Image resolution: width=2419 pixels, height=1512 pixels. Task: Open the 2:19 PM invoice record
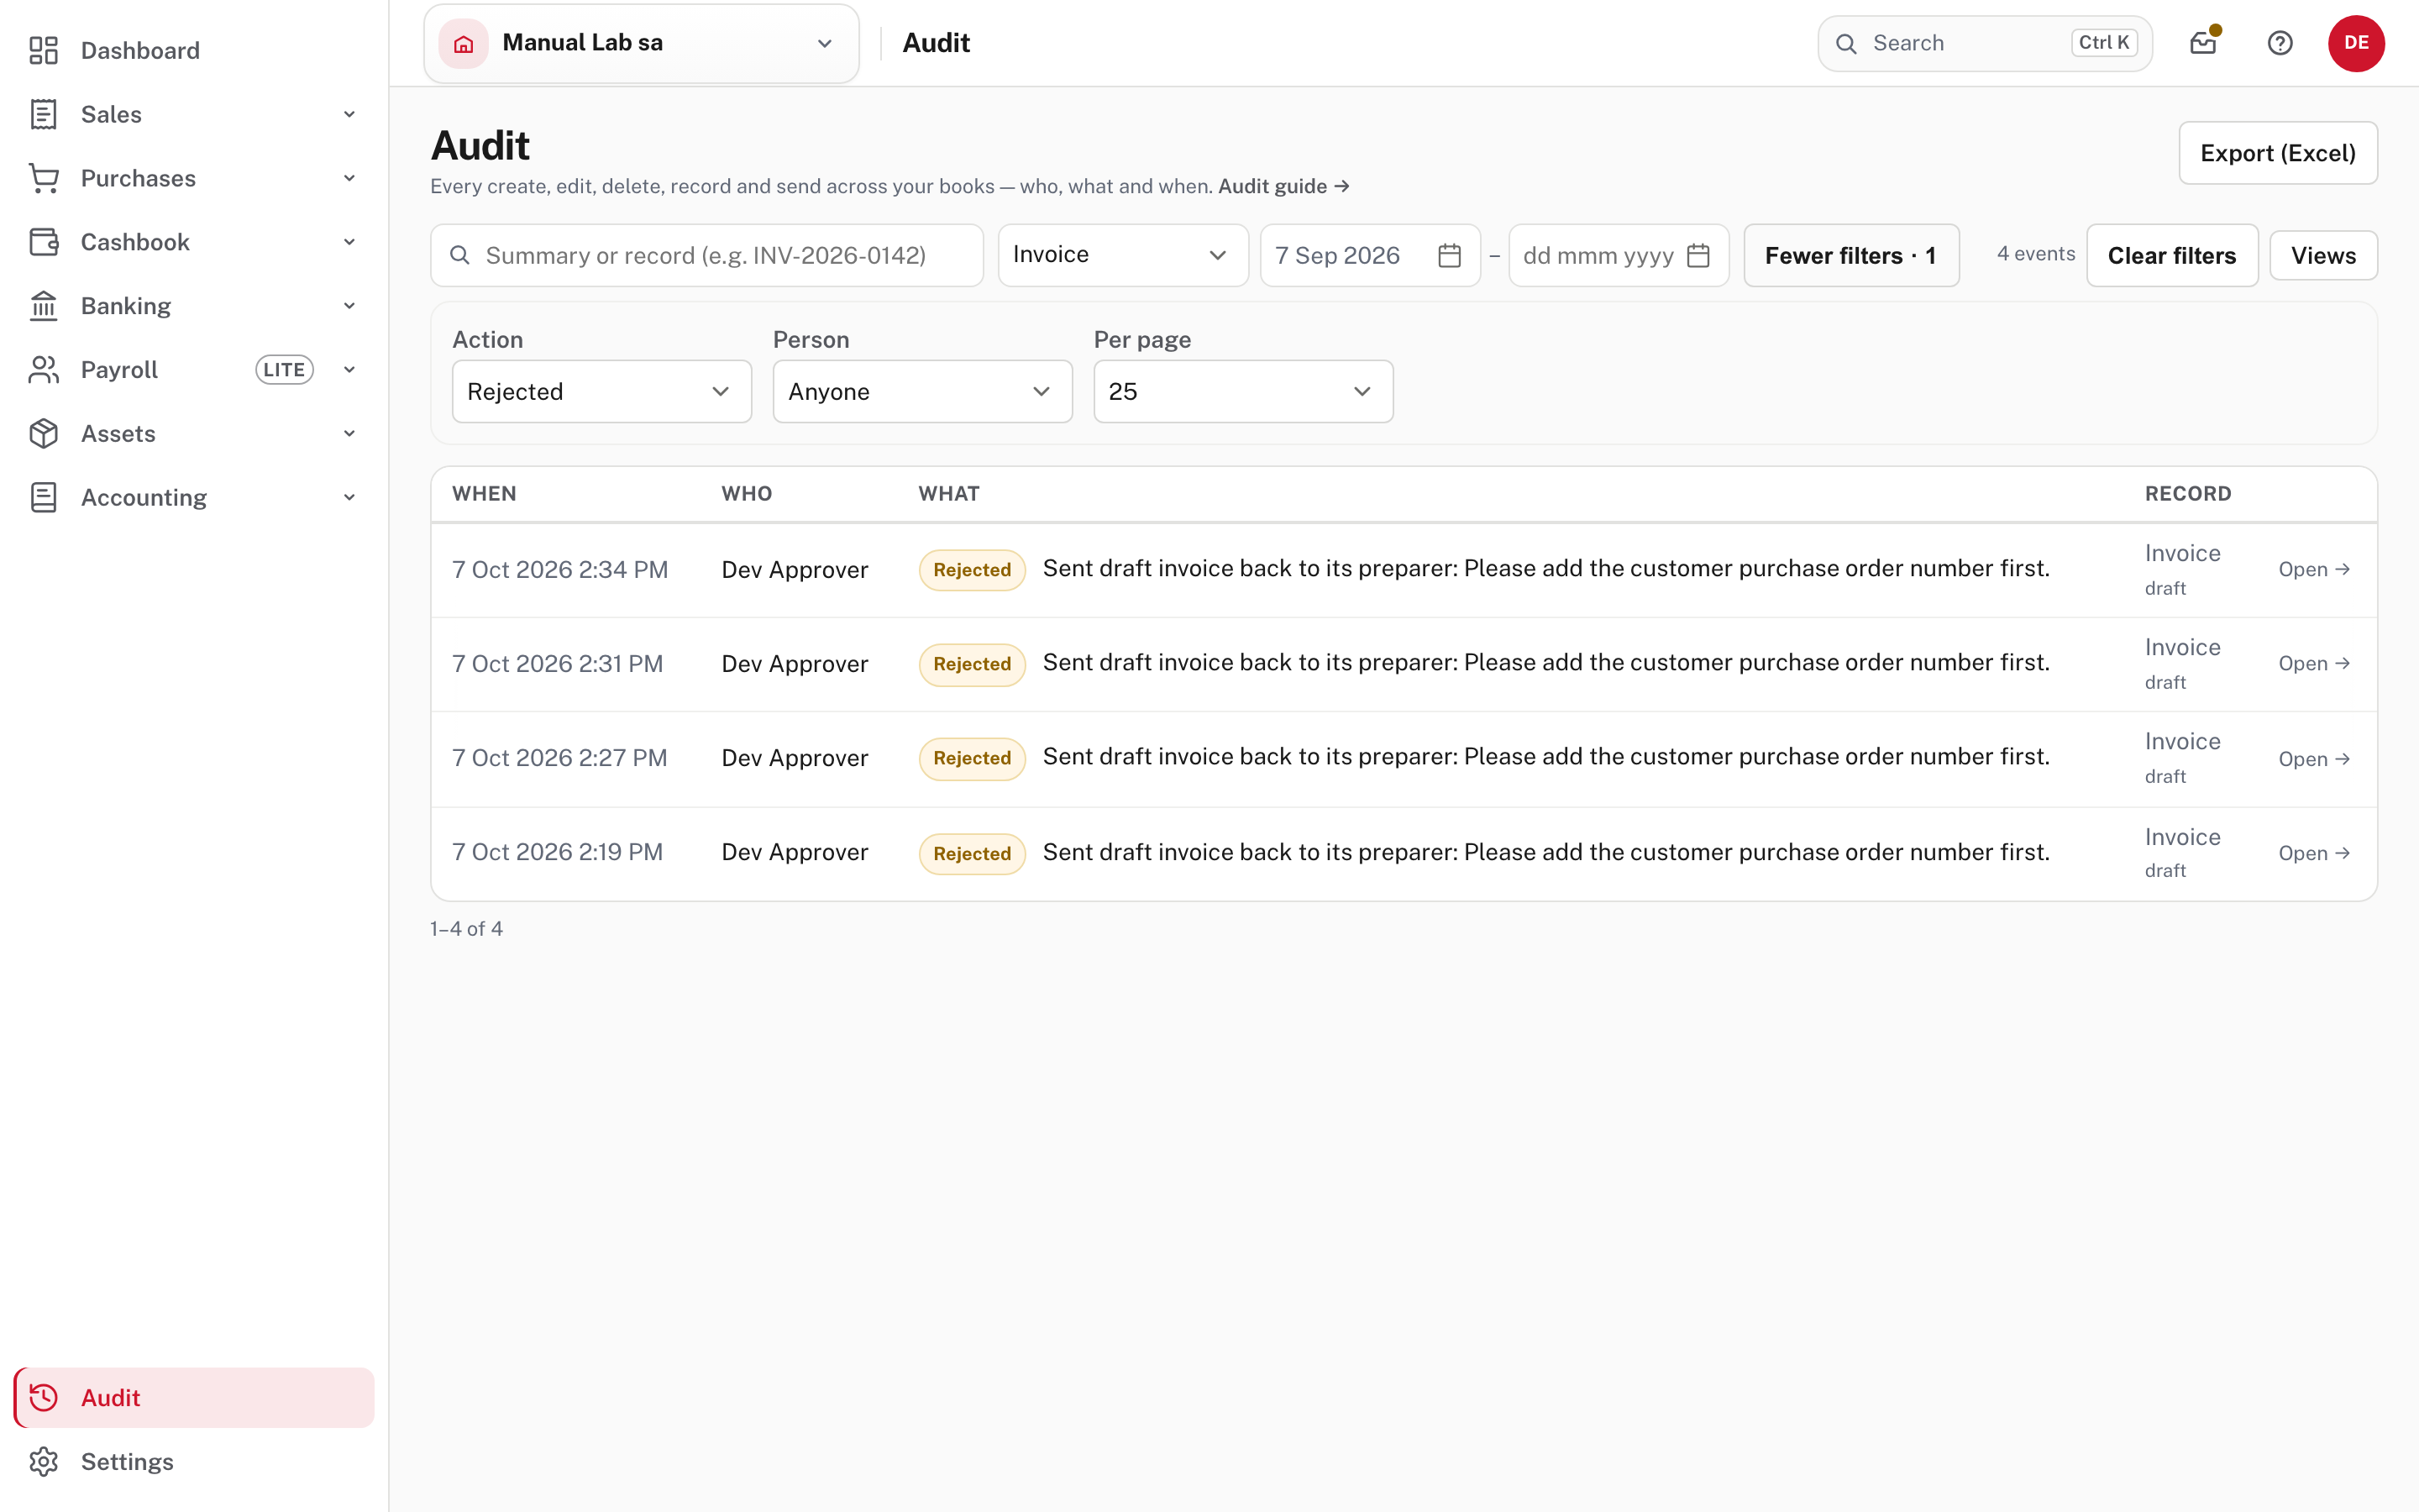pos(2314,853)
